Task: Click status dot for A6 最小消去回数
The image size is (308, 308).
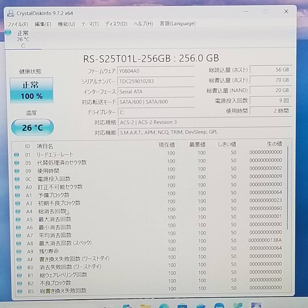Action: click(18, 227)
